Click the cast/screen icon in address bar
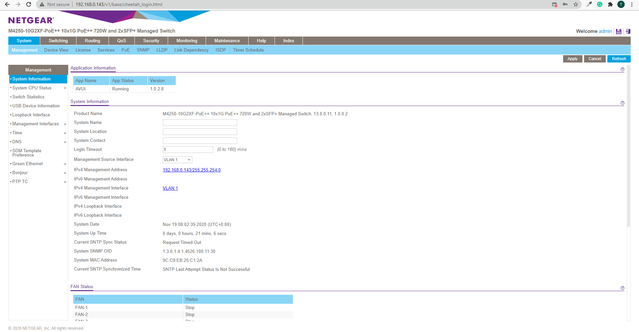 tap(554, 4)
